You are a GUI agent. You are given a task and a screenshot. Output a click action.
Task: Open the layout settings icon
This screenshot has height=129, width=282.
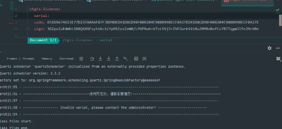pyautogui.click(x=278, y=59)
